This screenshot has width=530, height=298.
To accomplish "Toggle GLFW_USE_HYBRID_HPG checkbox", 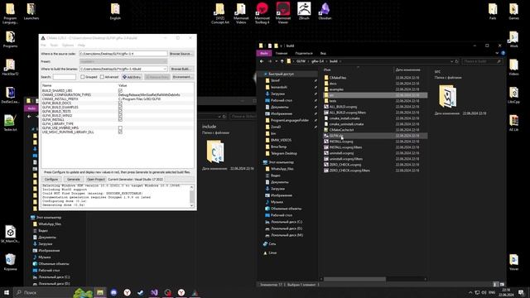I will [x=120, y=127].
